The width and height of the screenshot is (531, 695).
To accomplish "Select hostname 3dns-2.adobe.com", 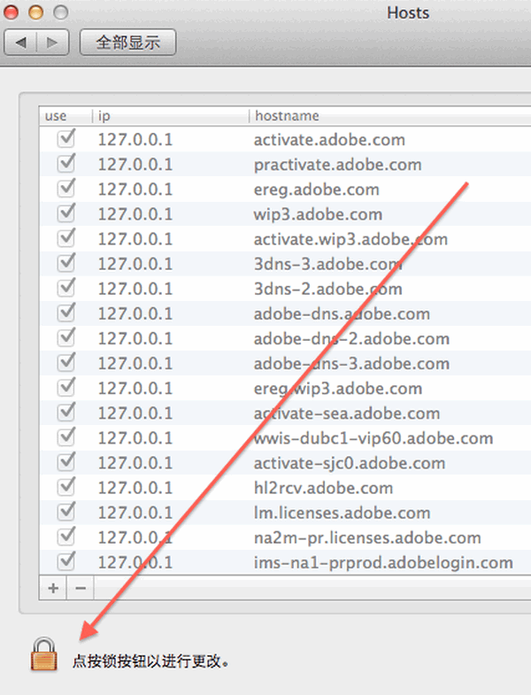I will (x=328, y=289).
